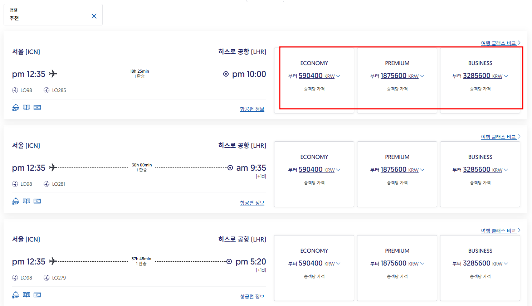Clear the 추천 sort filter with the X
The image size is (532, 306).
(x=94, y=16)
